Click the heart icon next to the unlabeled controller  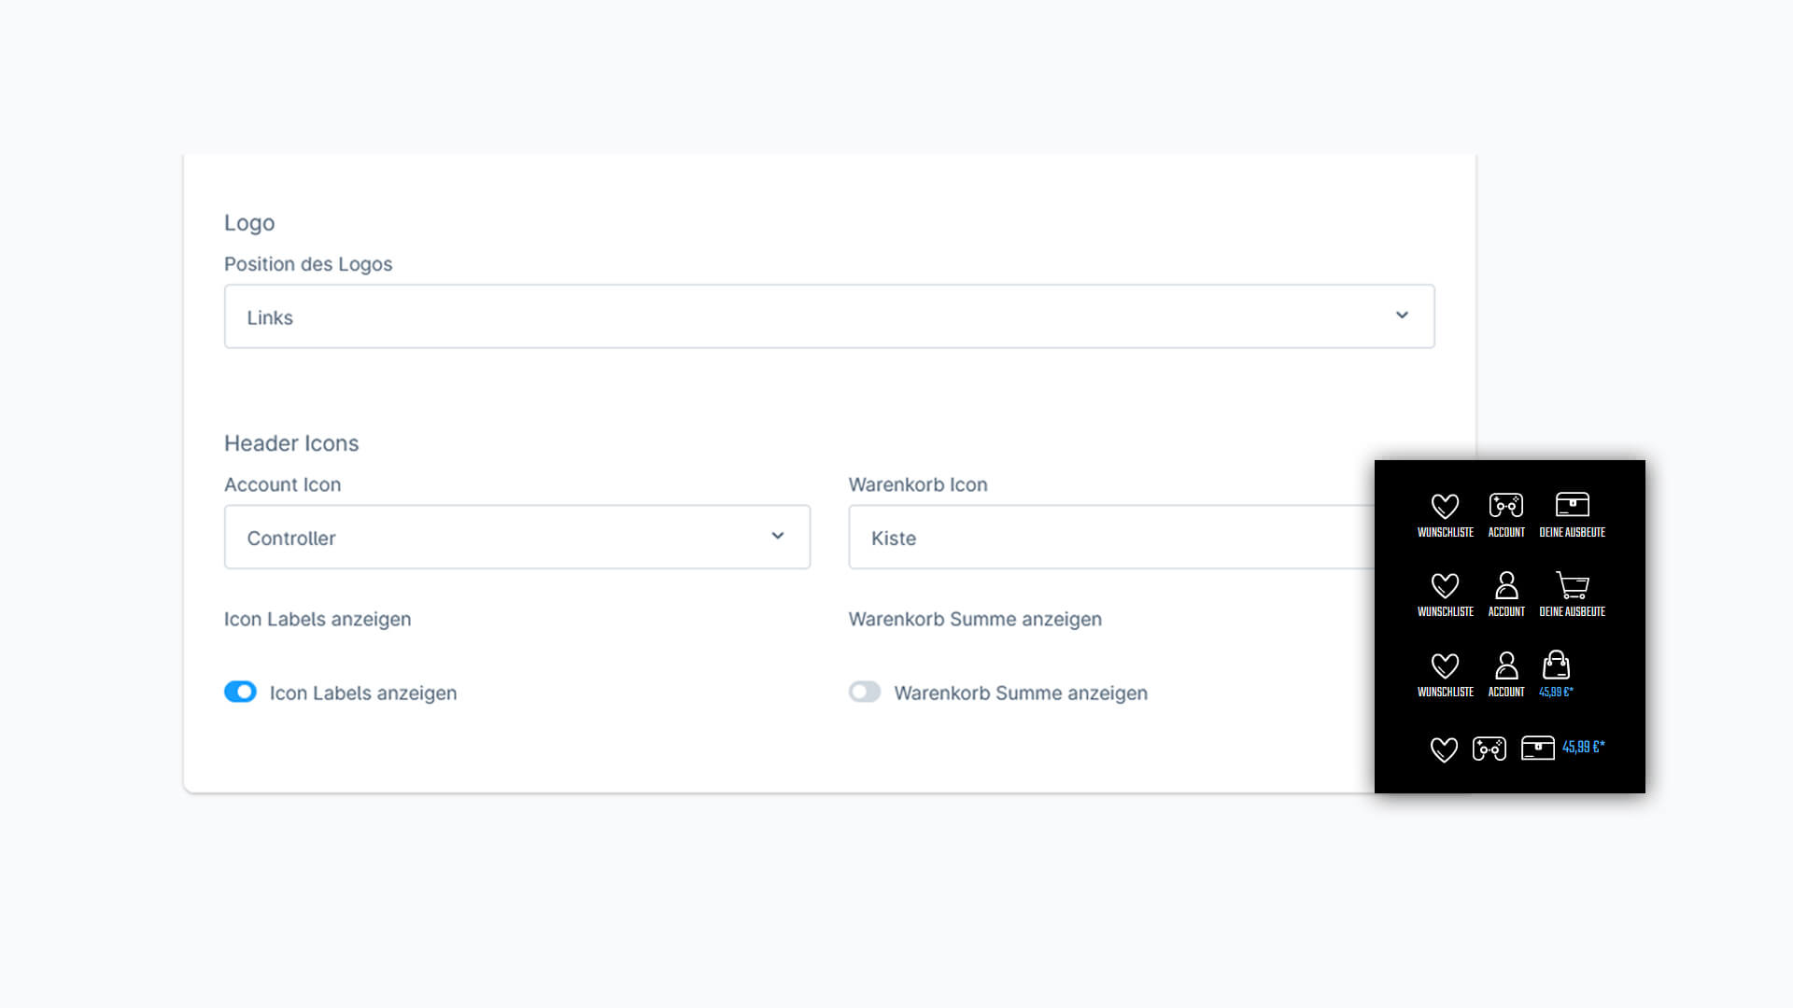1444,749
